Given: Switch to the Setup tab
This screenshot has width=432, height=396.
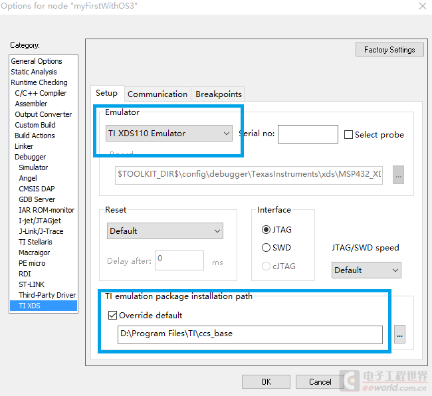Looking at the screenshot, I should point(106,93).
